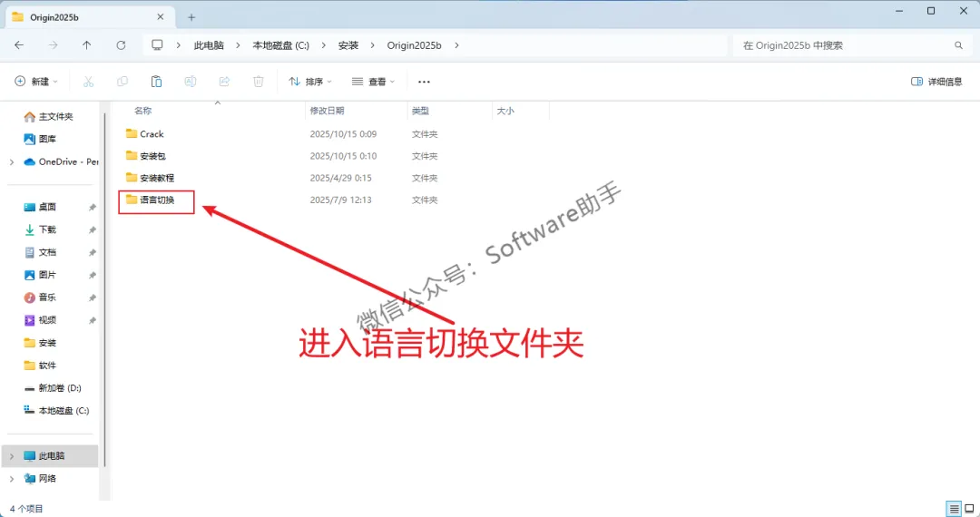The width and height of the screenshot is (980, 517).
Task: Click 安装 breadcrumb in address bar
Action: [x=348, y=45]
